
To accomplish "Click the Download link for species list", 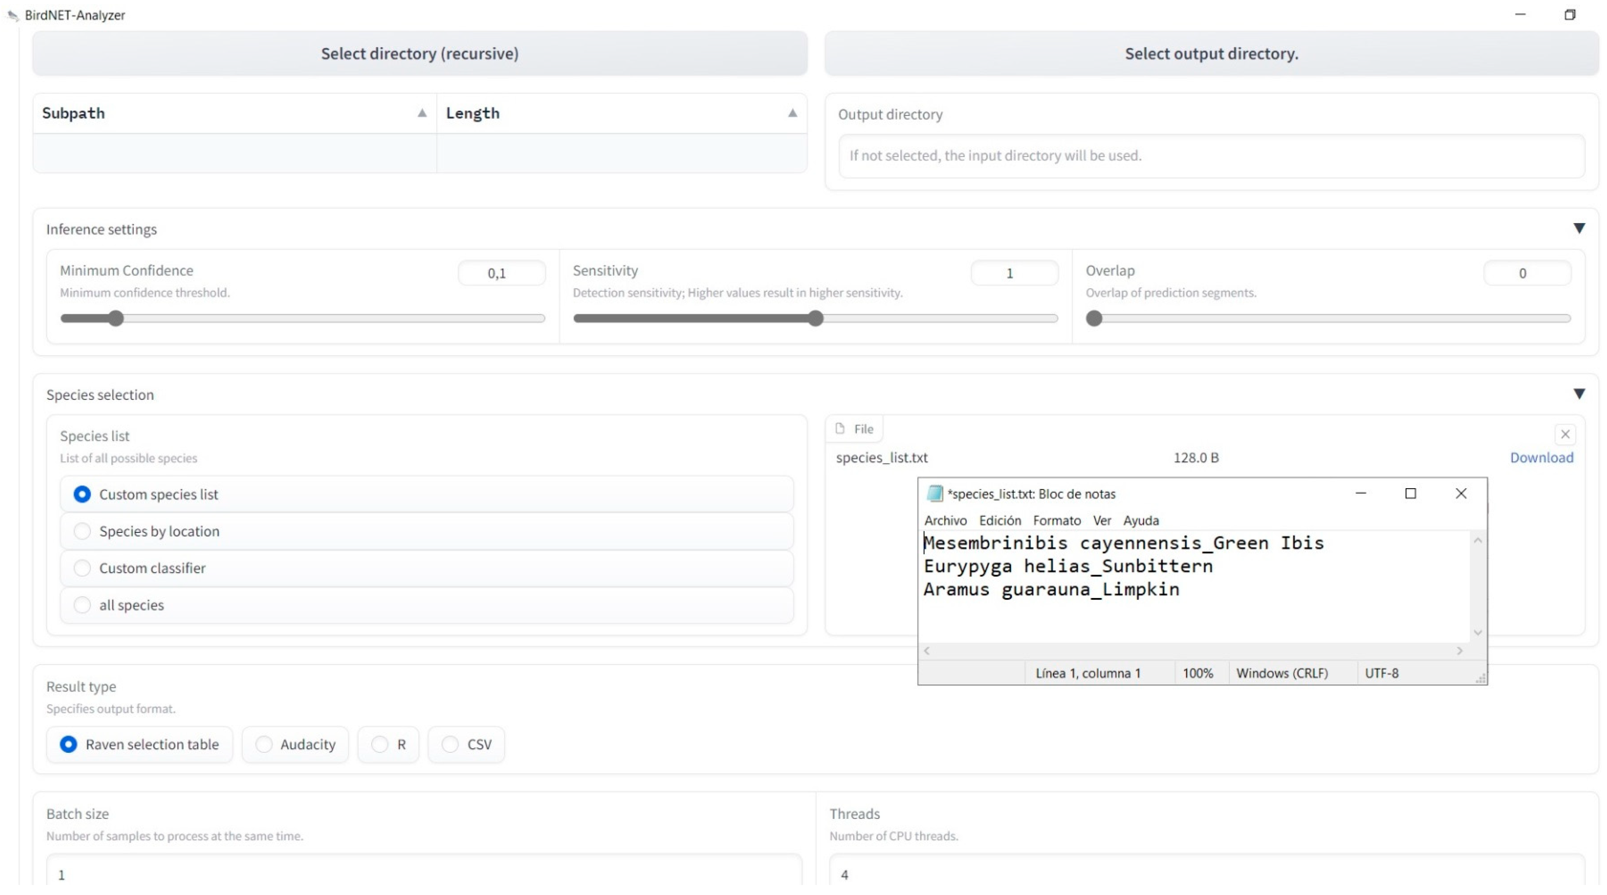I will [1541, 457].
